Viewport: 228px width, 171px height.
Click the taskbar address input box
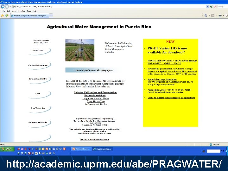tap(214, 151)
